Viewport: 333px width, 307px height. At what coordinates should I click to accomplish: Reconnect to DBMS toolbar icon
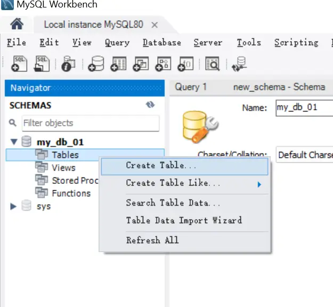coord(239,64)
